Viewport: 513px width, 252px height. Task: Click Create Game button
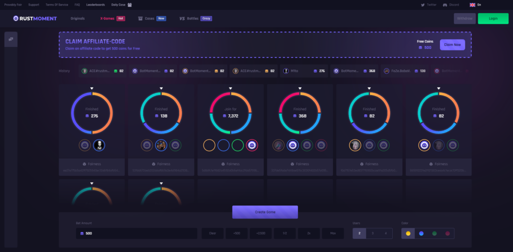point(265,212)
